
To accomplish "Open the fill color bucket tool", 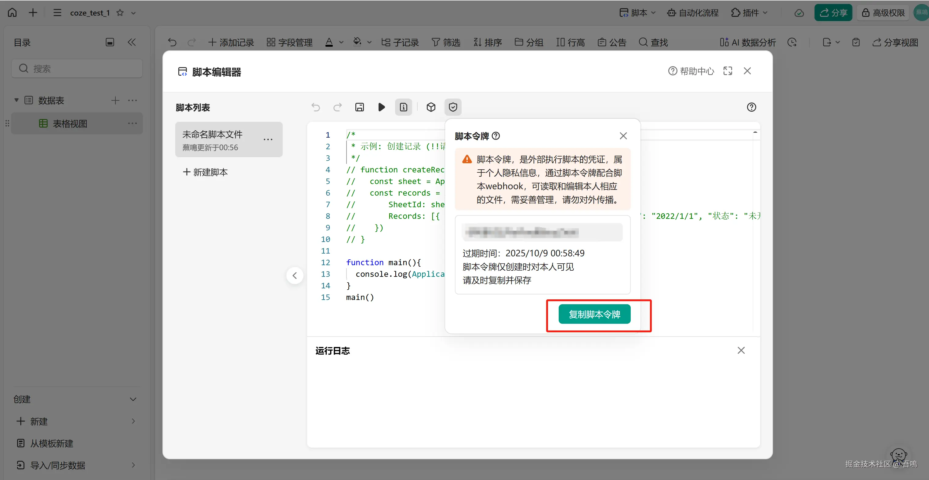I will (357, 42).
